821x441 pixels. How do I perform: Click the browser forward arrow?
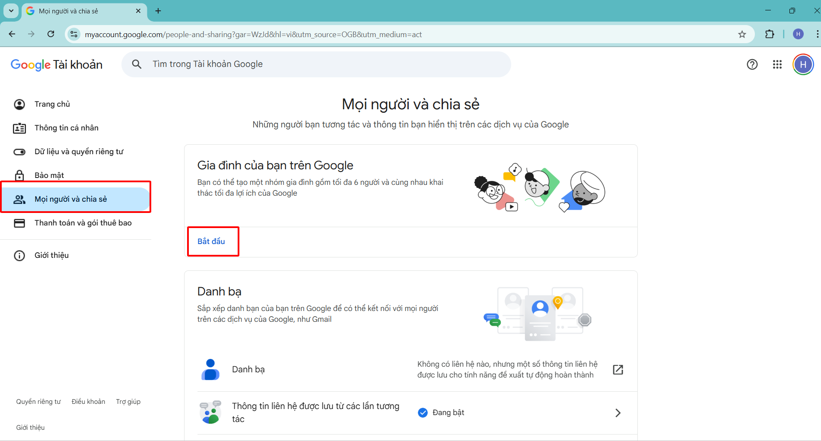pos(31,34)
